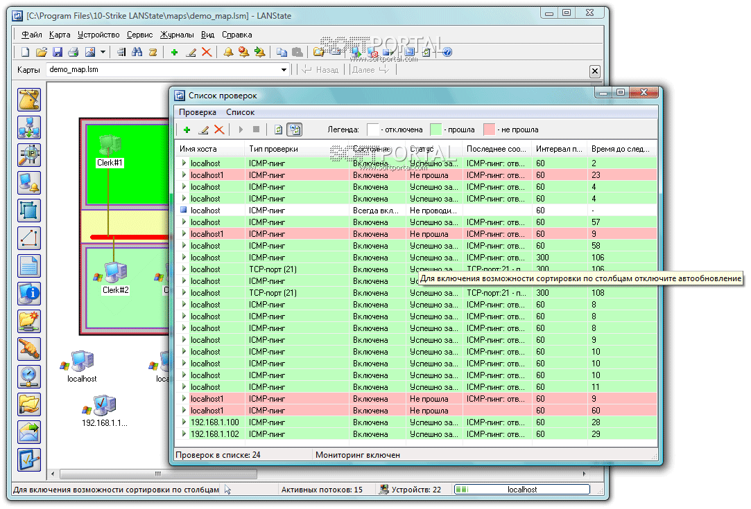751x509 pixels.
Task: Close the map tab with the X button beside Карты bar
Action: click(x=595, y=71)
